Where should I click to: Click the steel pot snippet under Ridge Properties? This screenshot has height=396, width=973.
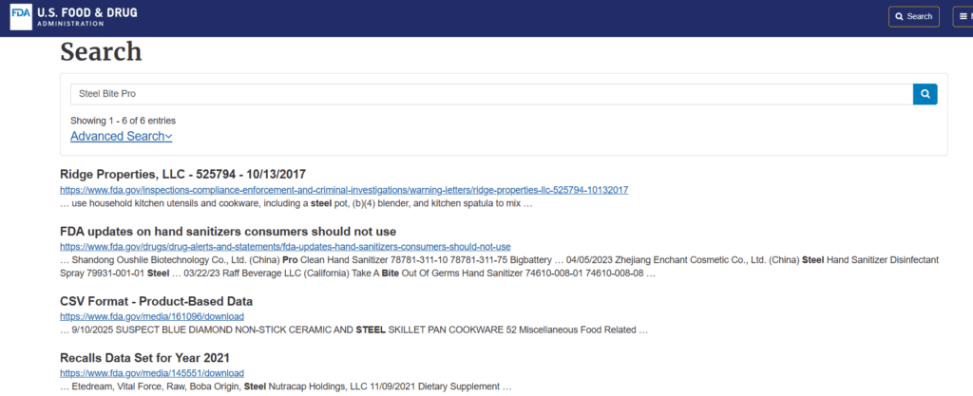[296, 203]
